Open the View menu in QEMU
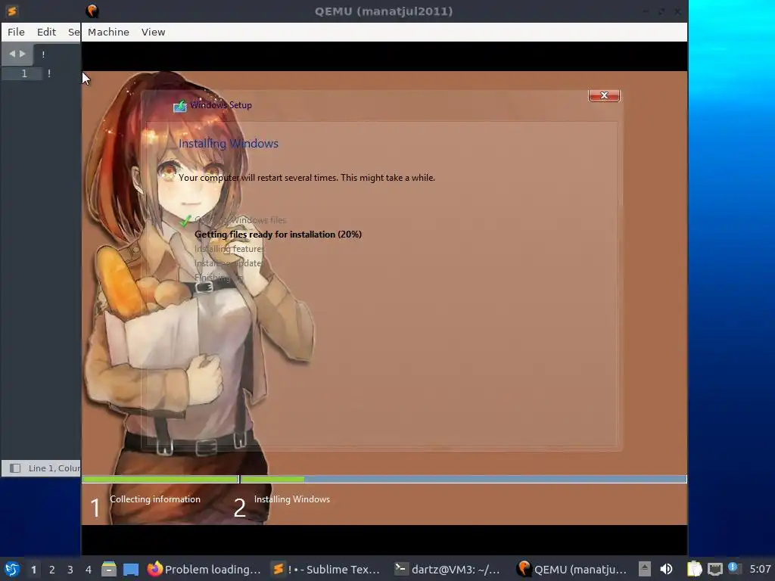775x581 pixels. coord(153,32)
